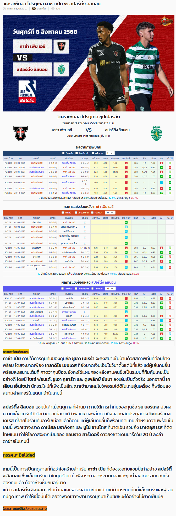Tick away-team checkbox in Sporting form filter
The height and width of the screenshot is (516, 176).
pos(63,289)
